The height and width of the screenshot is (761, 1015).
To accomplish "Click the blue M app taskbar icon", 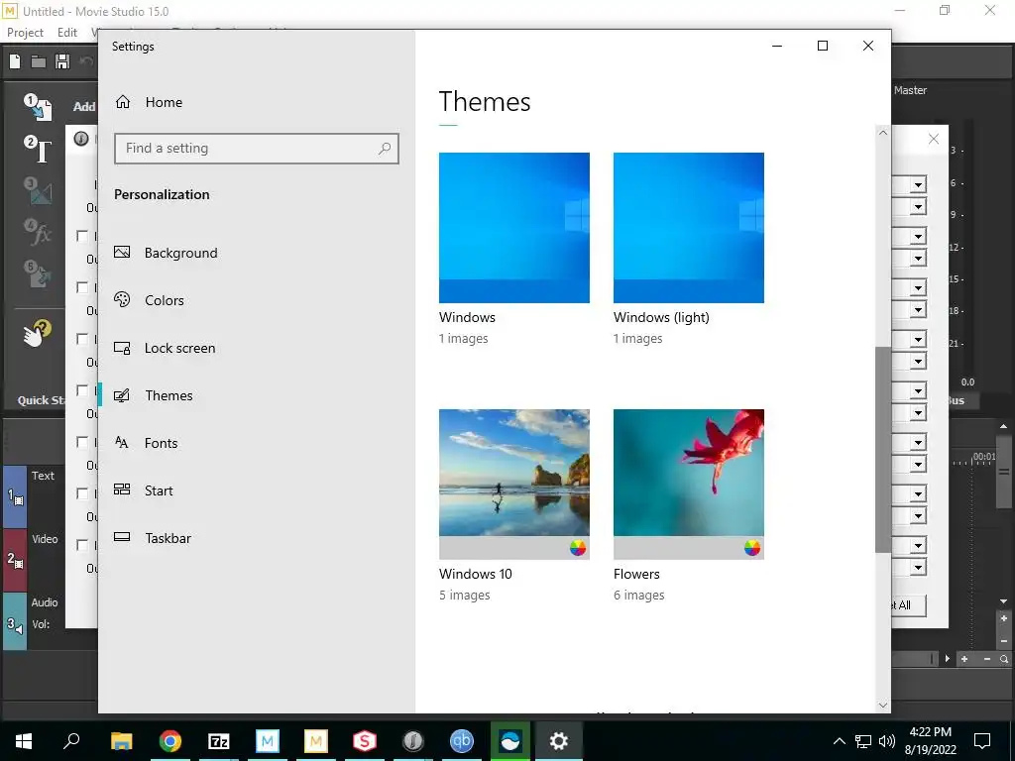I will (x=268, y=741).
